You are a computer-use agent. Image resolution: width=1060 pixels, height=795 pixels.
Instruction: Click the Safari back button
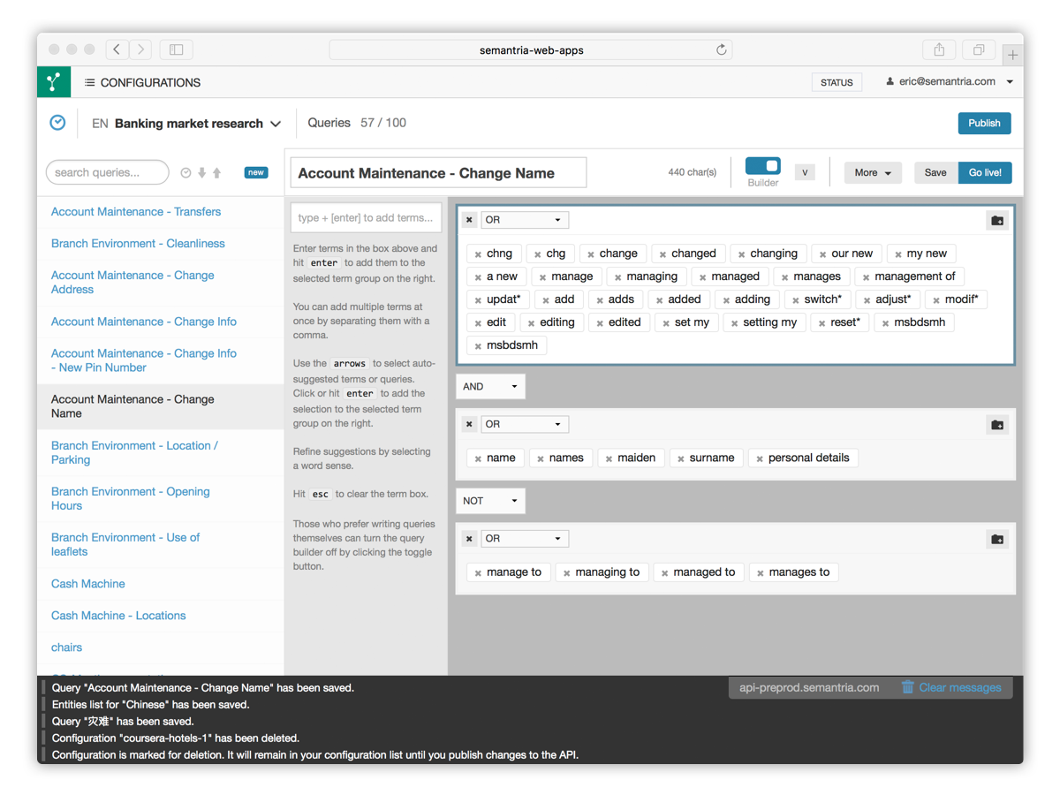coord(117,49)
